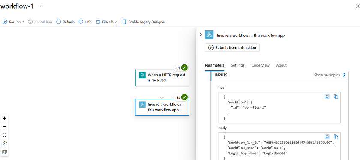
Task: Open search in the designer canvas
Action: (x=4, y=143)
